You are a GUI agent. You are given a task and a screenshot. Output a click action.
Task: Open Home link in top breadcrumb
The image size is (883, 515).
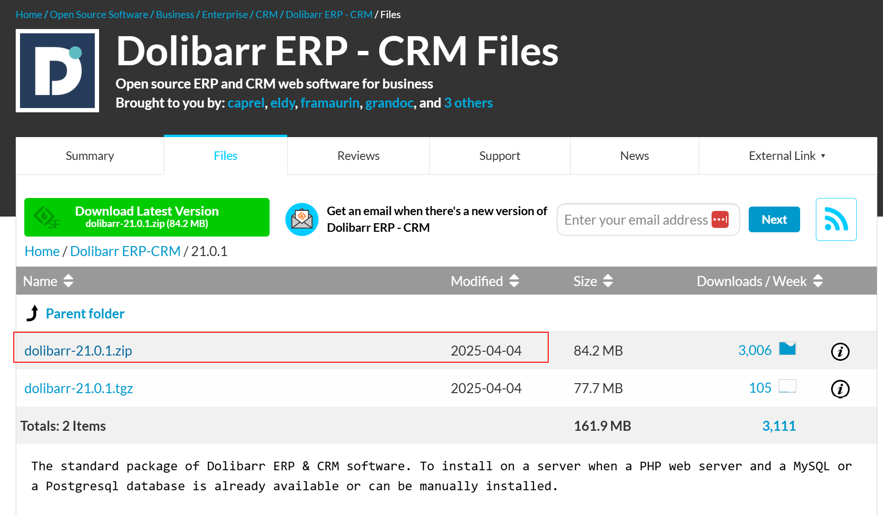coord(29,14)
